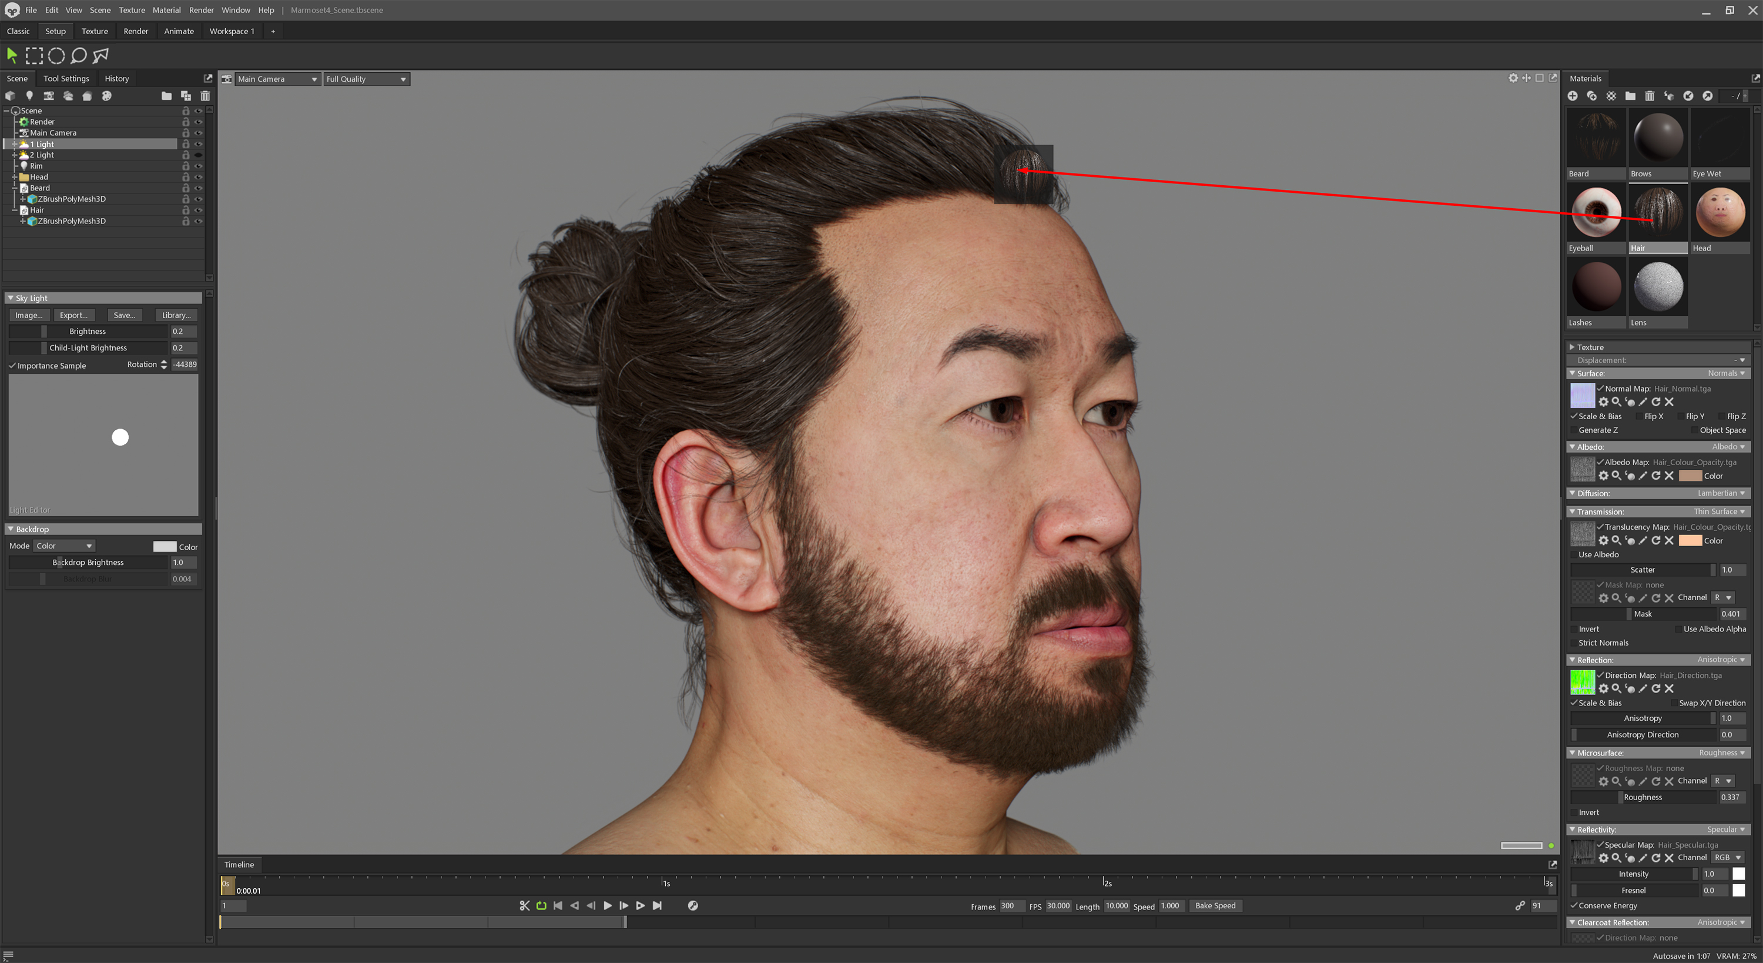This screenshot has height=963, width=1763.
Task: Select the green arrow selection tool
Action: point(11,55)
